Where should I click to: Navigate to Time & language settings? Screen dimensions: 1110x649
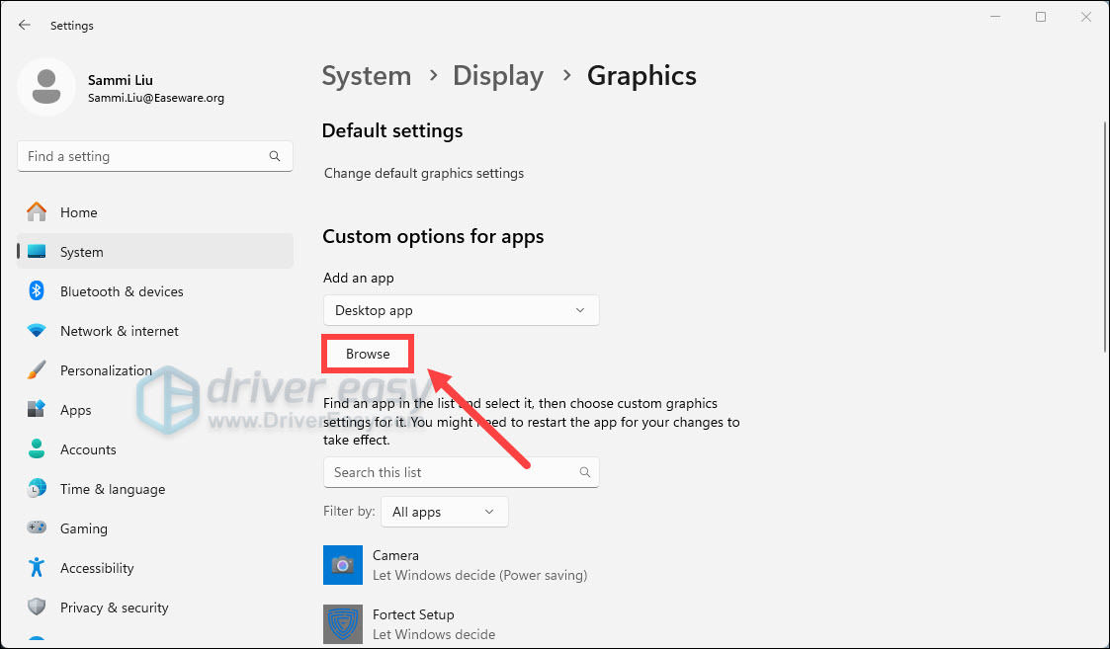pos(112,489)
